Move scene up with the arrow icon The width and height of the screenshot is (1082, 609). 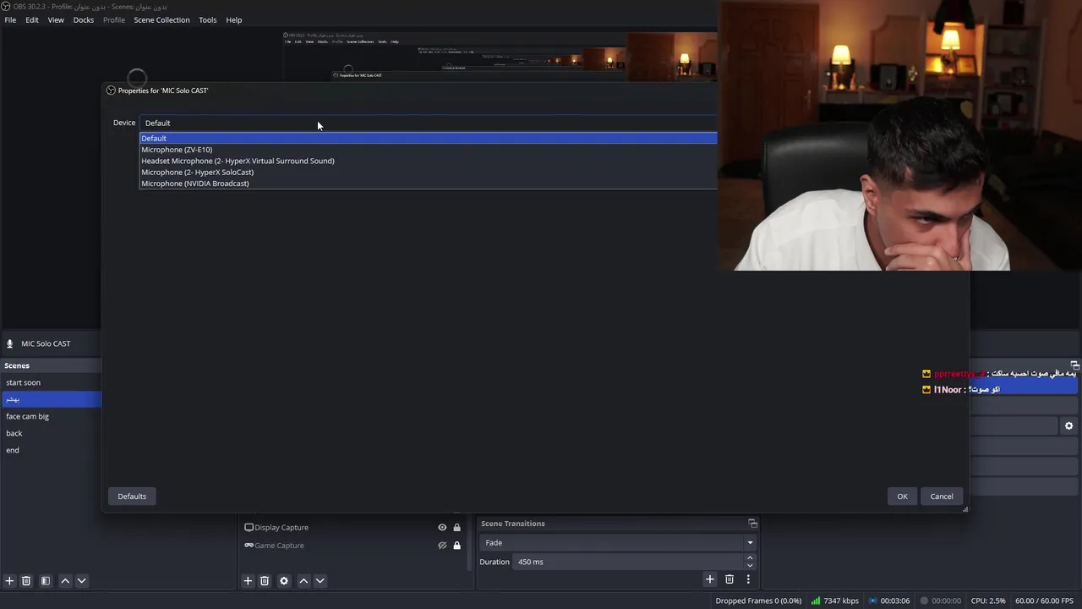65,581
